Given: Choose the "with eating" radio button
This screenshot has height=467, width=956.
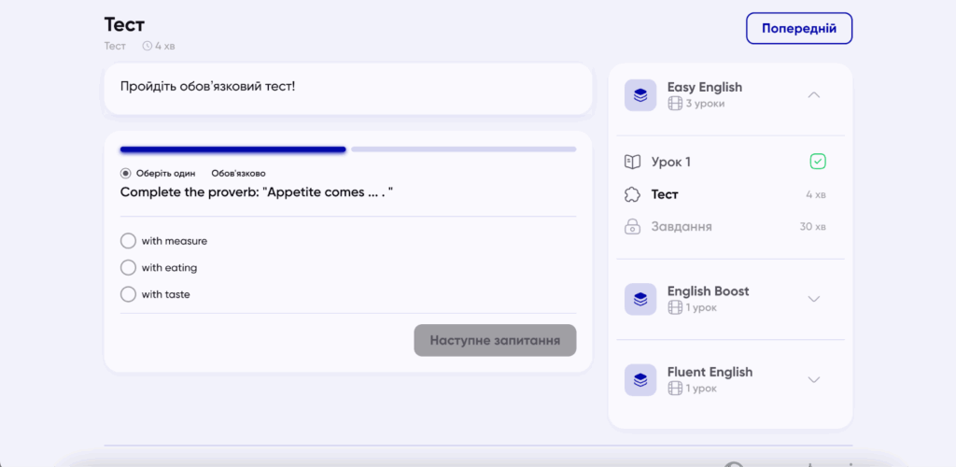Looking at the screenshot, I should click(x=128, y=268).
